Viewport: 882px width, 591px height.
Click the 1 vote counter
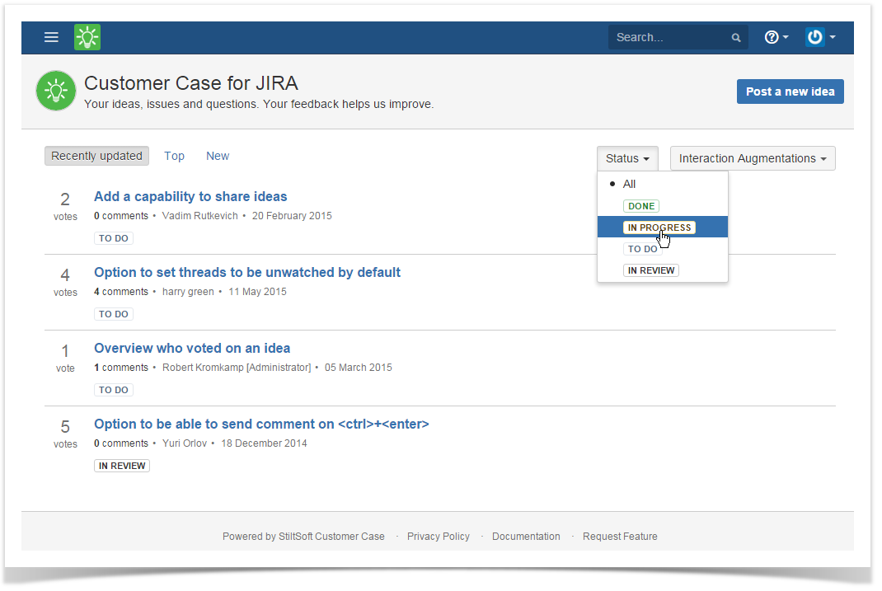[x=65, y=358]
